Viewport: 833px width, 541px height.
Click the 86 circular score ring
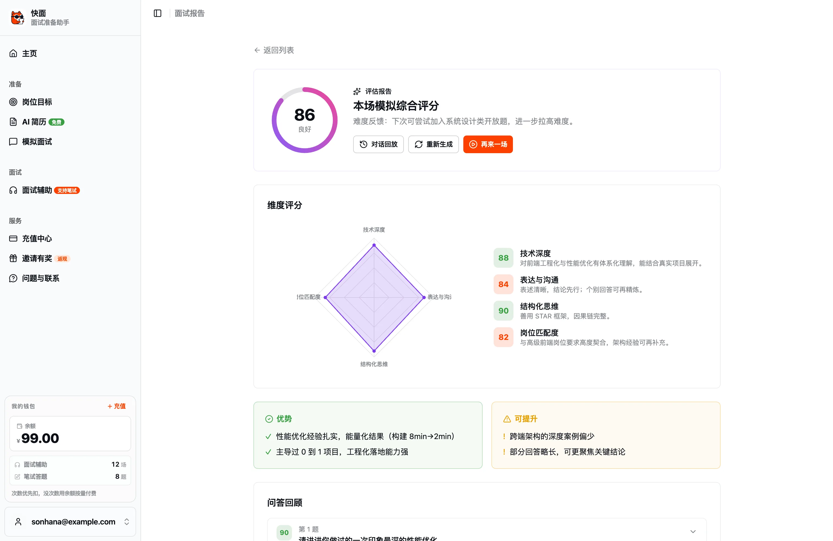pyautogui.click(x=304, y=120)
